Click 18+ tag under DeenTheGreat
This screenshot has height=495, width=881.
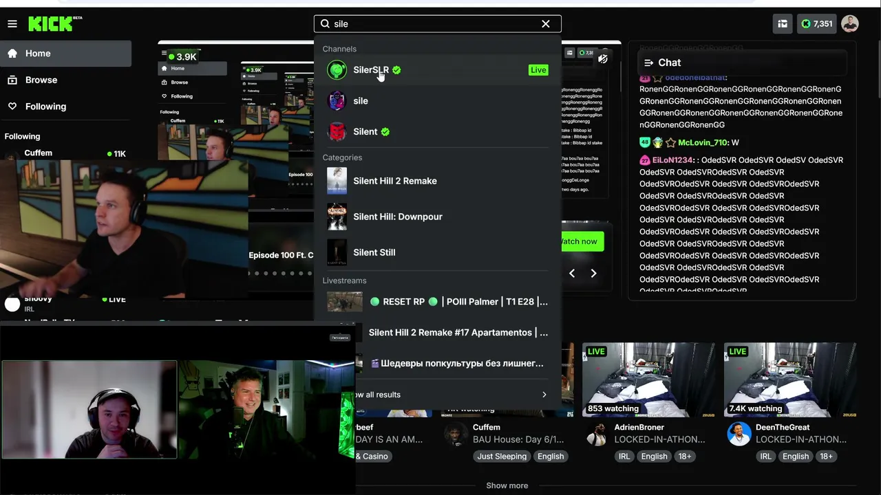[x=826, y=456]
